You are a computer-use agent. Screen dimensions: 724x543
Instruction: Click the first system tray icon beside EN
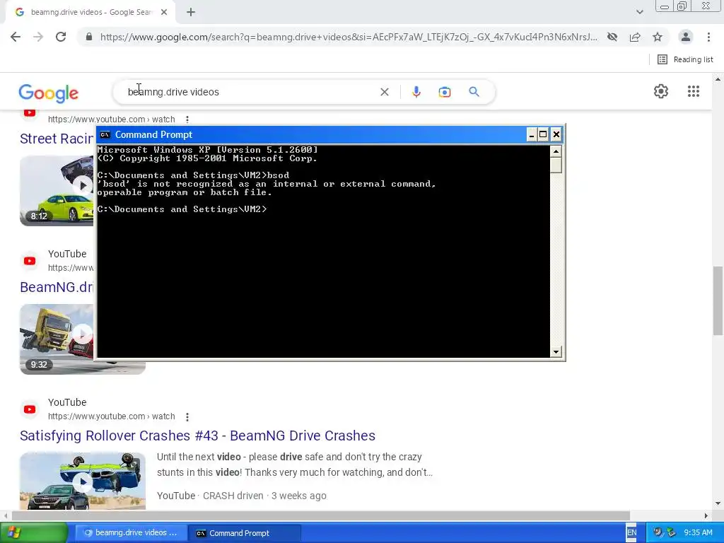(x=658, y=532)
